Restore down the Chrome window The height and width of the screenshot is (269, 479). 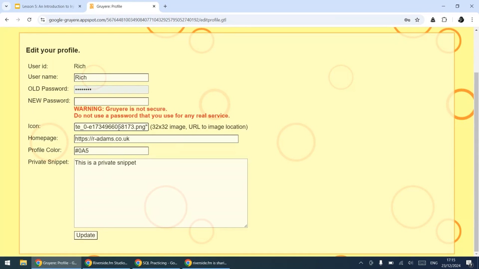[x=457, y=6]
